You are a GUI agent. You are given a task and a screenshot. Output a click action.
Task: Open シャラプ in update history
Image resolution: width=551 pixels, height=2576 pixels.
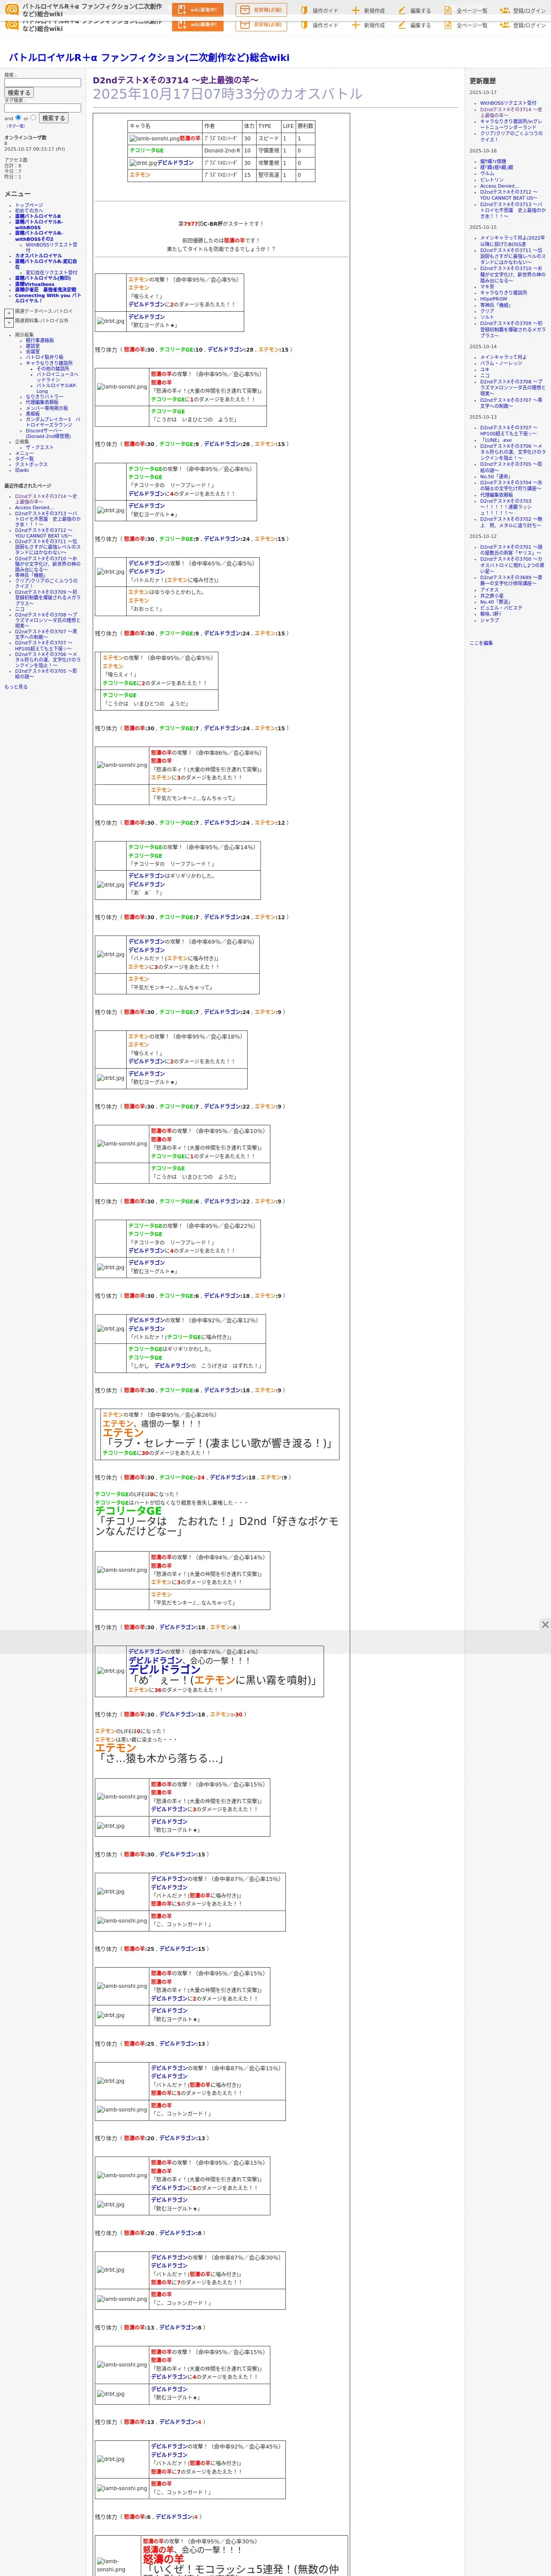tap(489, 620)
